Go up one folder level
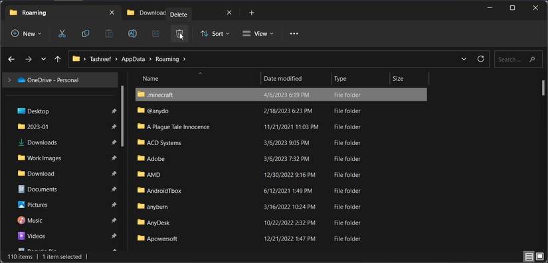This screenshot has width=548, height=263. [x=58, y=59]
